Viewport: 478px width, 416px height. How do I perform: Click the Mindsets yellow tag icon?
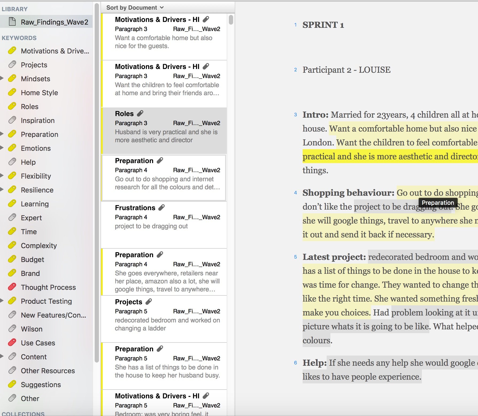tap(12, 78)
